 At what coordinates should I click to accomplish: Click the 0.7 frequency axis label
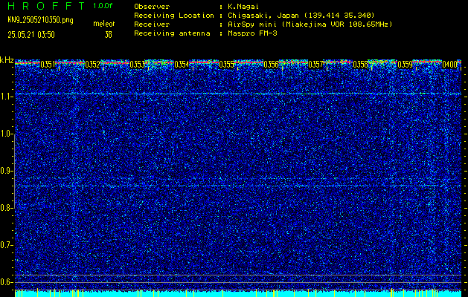[5, 245]
